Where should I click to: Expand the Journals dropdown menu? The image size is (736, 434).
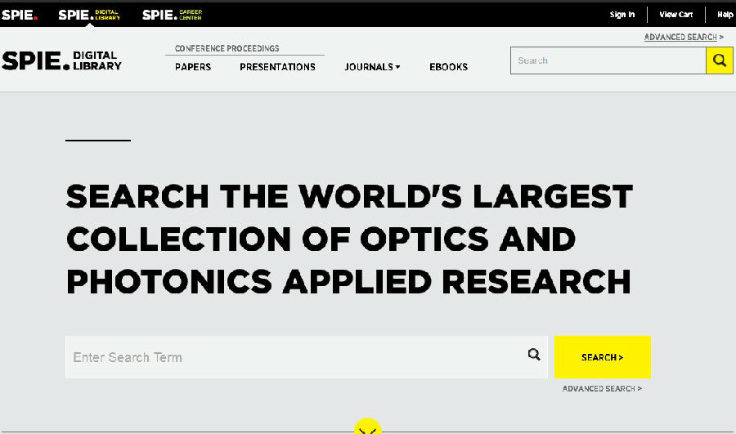(x=372, y=67)
